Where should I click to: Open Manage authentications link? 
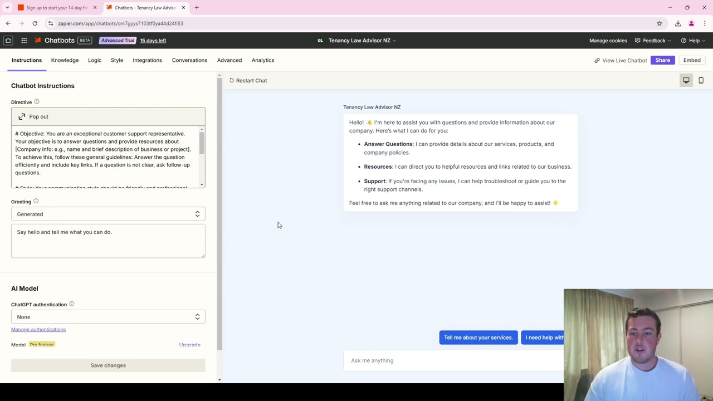click(38, 329)
